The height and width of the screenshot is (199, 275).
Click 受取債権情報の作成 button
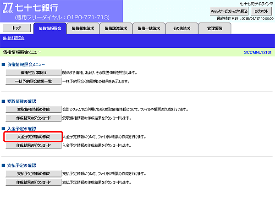click(x=33, y=109)
